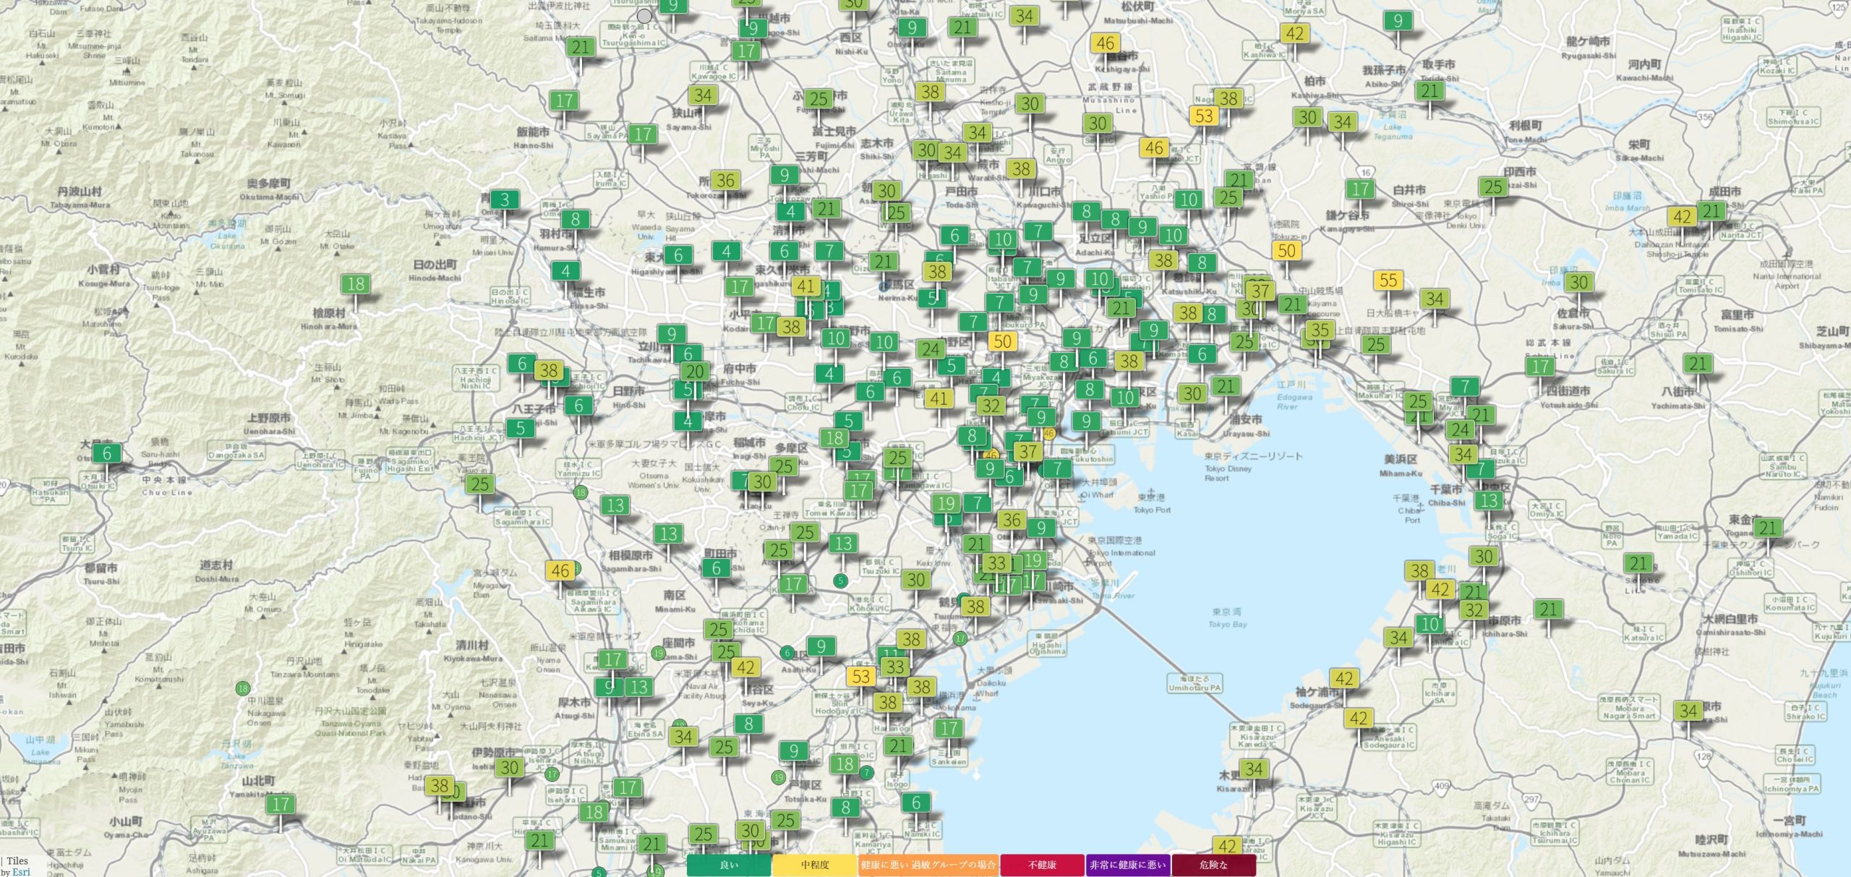Screen dimensions: 1851x877
Task: Click the 36 marker at Tokorozawa
Action: tap(725, 181)
